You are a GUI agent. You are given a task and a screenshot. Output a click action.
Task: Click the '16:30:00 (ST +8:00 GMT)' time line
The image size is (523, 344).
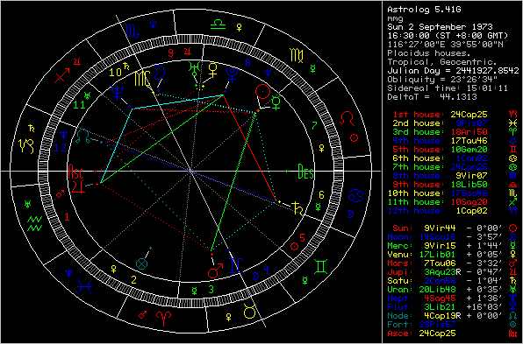click(x=448, y=36)
